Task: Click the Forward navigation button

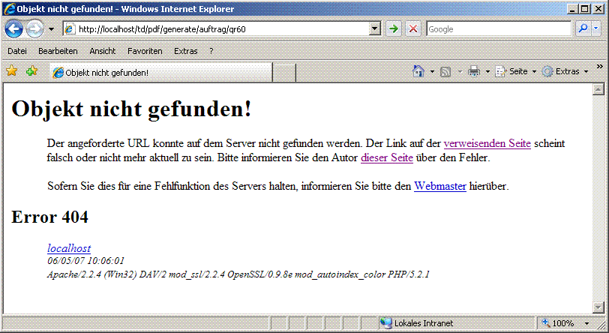Action: 34,29
